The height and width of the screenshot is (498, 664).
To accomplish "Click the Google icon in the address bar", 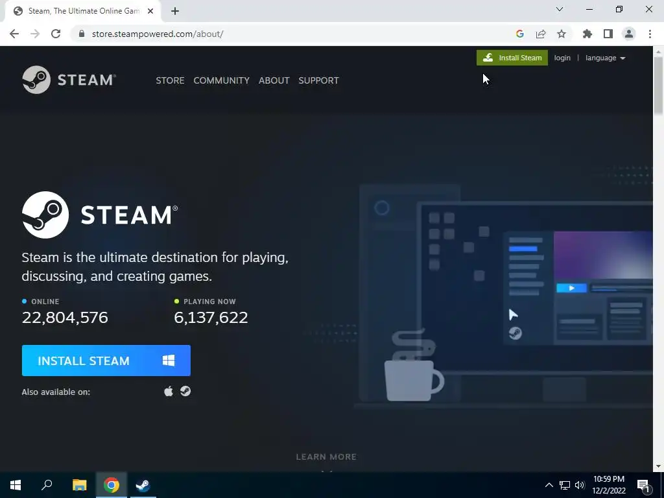I will 520,34.
